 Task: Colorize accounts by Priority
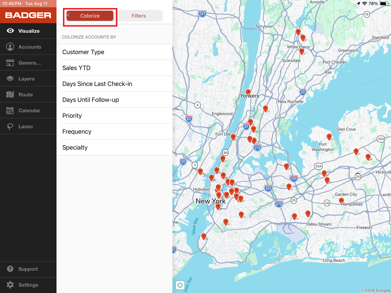click(x=114, y=116)
